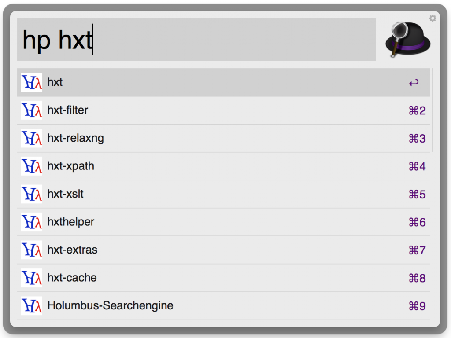
Task: Click the Haskell icon beside hxthelper
Action: 32,222
